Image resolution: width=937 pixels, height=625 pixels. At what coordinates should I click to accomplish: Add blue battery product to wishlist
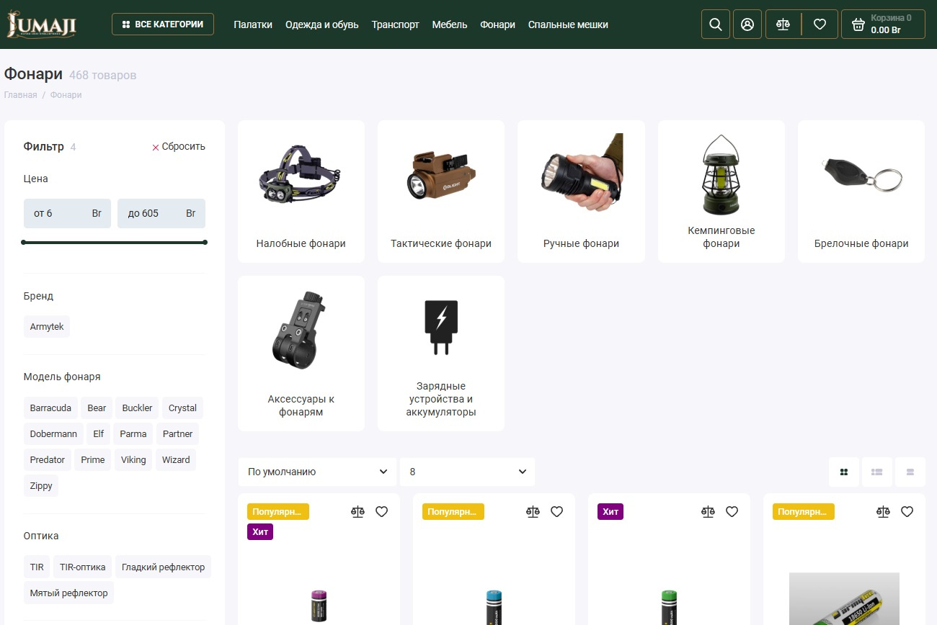pyautogui.click(x=557, y=512)
